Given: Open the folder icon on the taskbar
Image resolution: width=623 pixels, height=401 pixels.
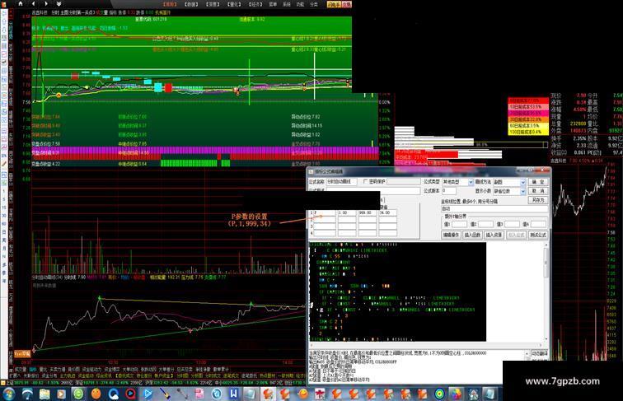Looking at the screenshot, I should pyautogui.click(x=44, y=394).
